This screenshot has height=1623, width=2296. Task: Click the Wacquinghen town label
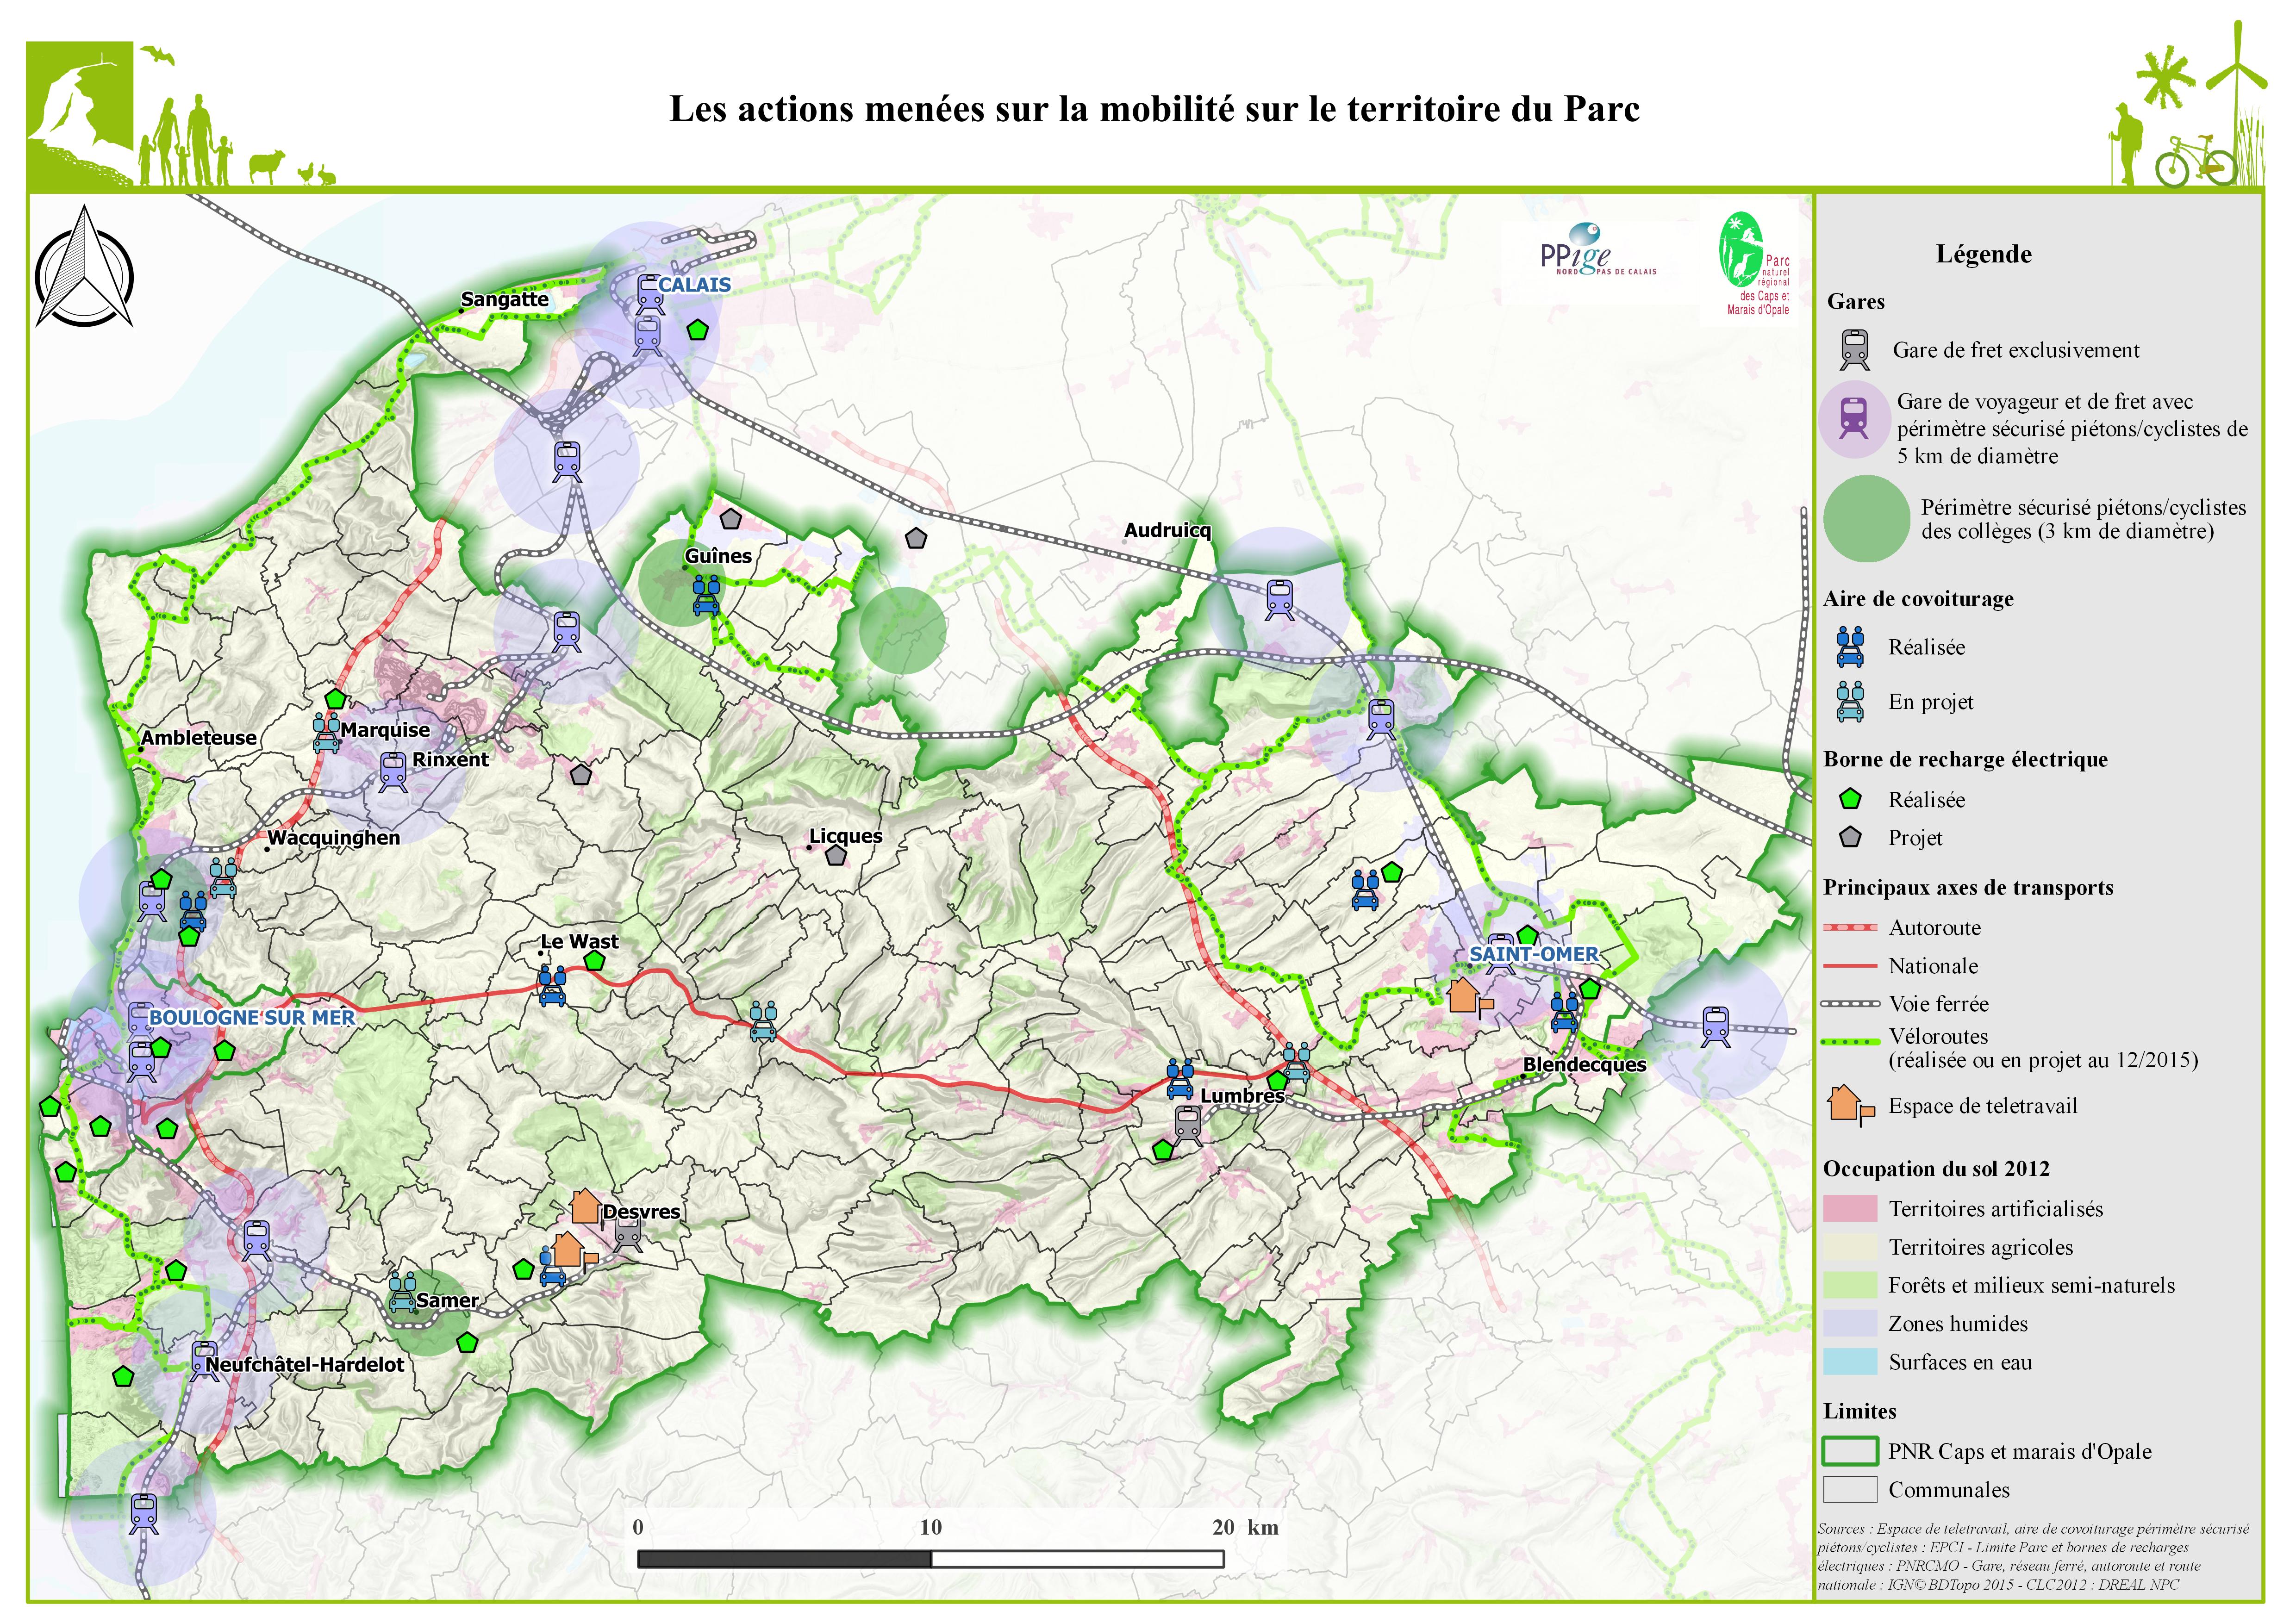coord(334,838)
